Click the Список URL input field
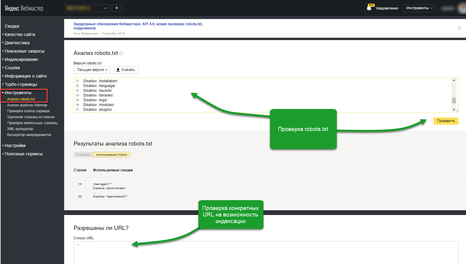466x264 pixels. tap(266, 252)
